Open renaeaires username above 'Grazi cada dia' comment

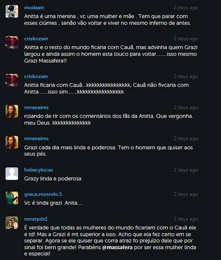coord(36,138)
